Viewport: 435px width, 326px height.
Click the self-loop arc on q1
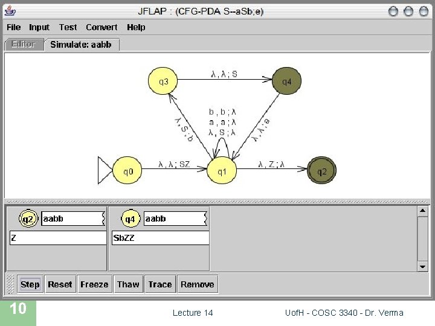(222, 139)
